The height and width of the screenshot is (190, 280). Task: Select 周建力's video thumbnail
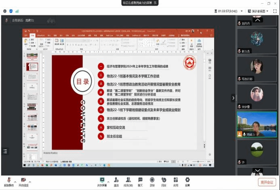tap(256, 128)
